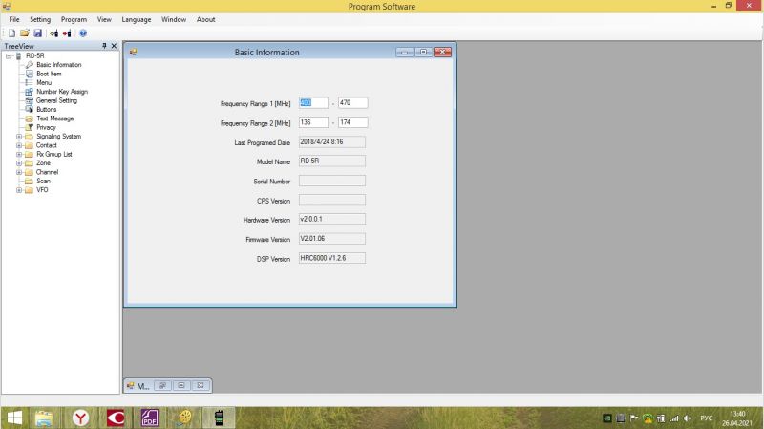764x429 pixels.
Task: Open the Program menu
Action: click(74, 19)
